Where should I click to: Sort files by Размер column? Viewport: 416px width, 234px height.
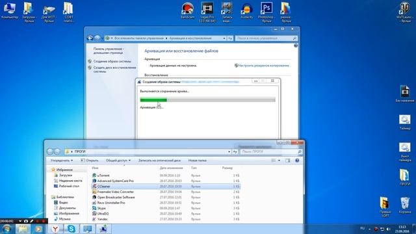click(x=227, y=168)
